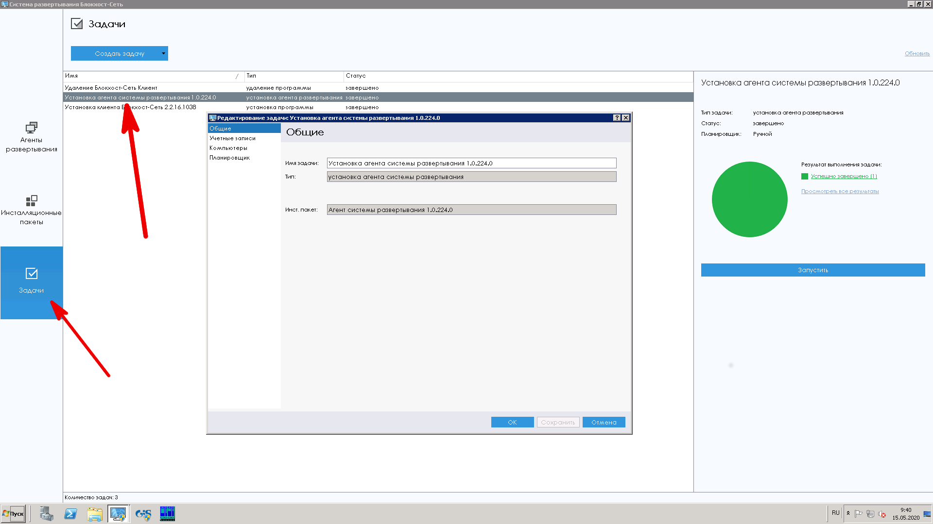Image resolution: width=933 pixels, height=524 pixels.
Task: Open the RU language indicator
Action: pyautogui.click(x=835, y=513)
